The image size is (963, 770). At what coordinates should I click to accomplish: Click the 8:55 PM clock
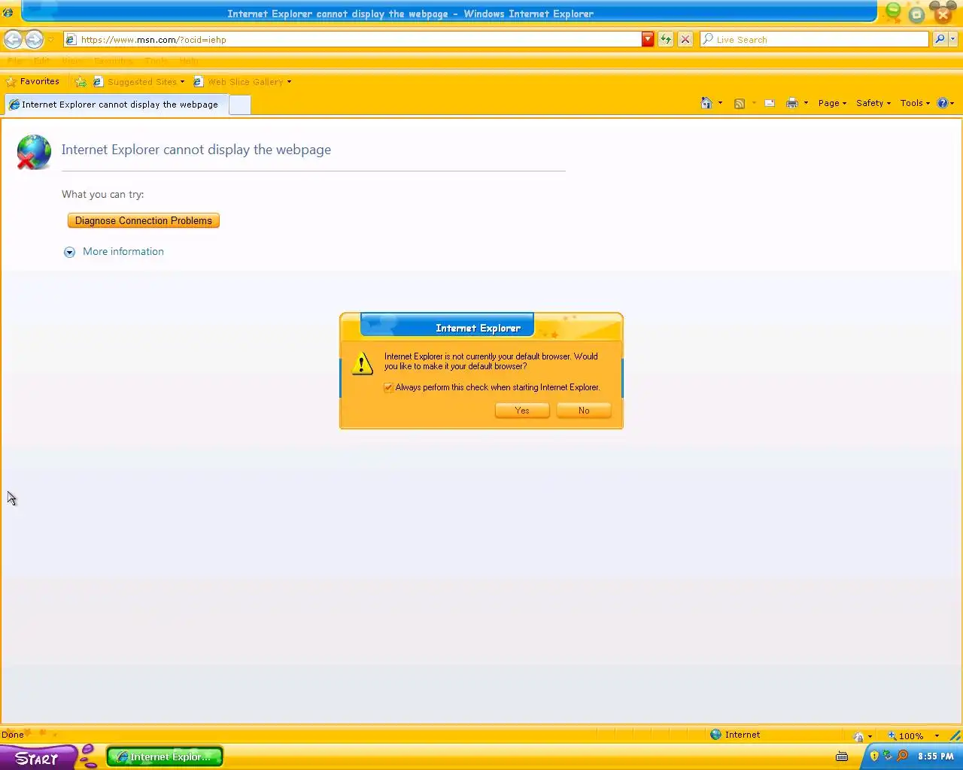pos(936,756)
